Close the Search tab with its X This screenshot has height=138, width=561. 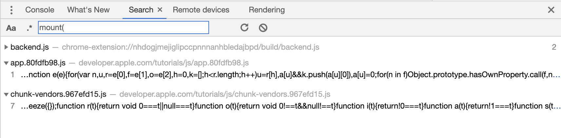[160, 10]
